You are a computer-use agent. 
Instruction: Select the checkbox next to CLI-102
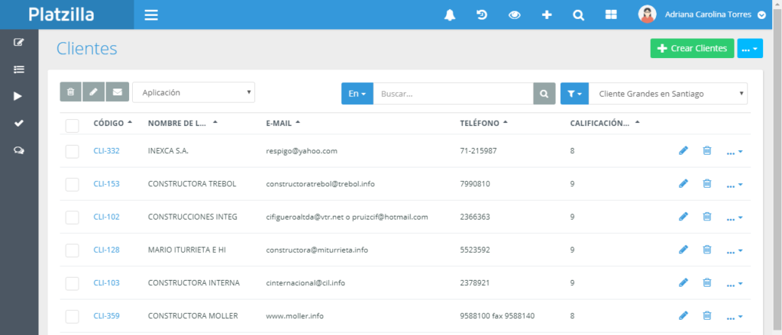[73, 217]
